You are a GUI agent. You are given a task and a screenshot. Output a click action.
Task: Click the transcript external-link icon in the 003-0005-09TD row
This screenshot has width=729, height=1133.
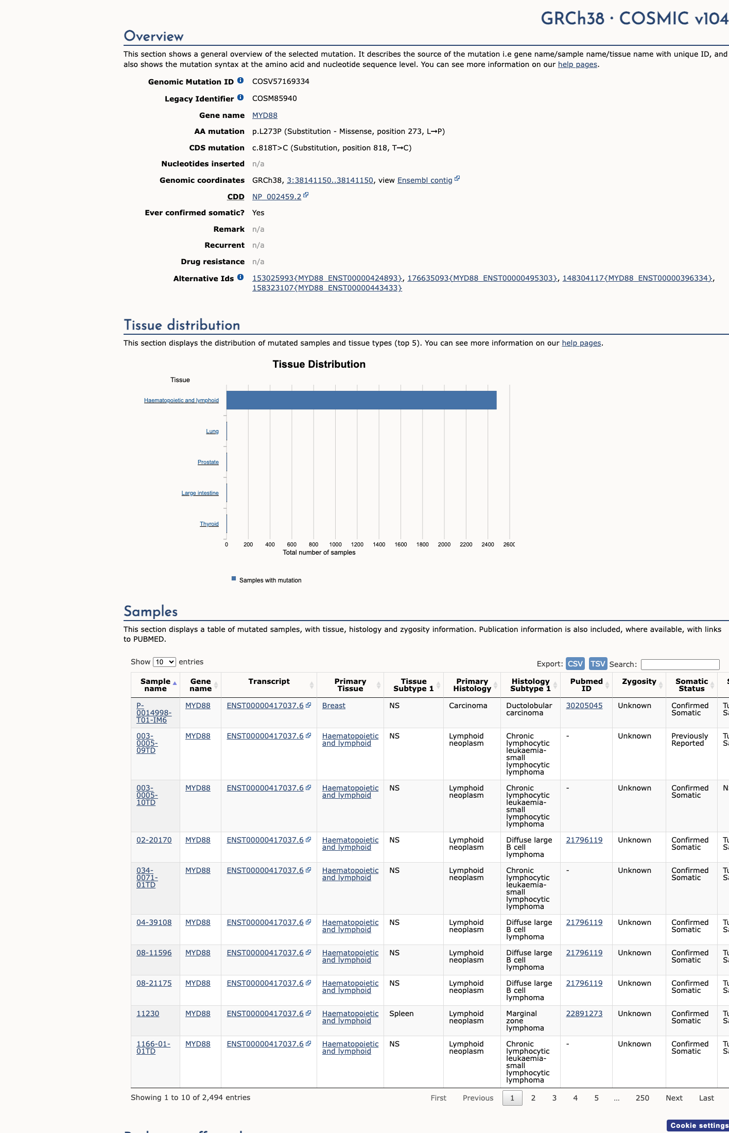(x=308, y=735)
